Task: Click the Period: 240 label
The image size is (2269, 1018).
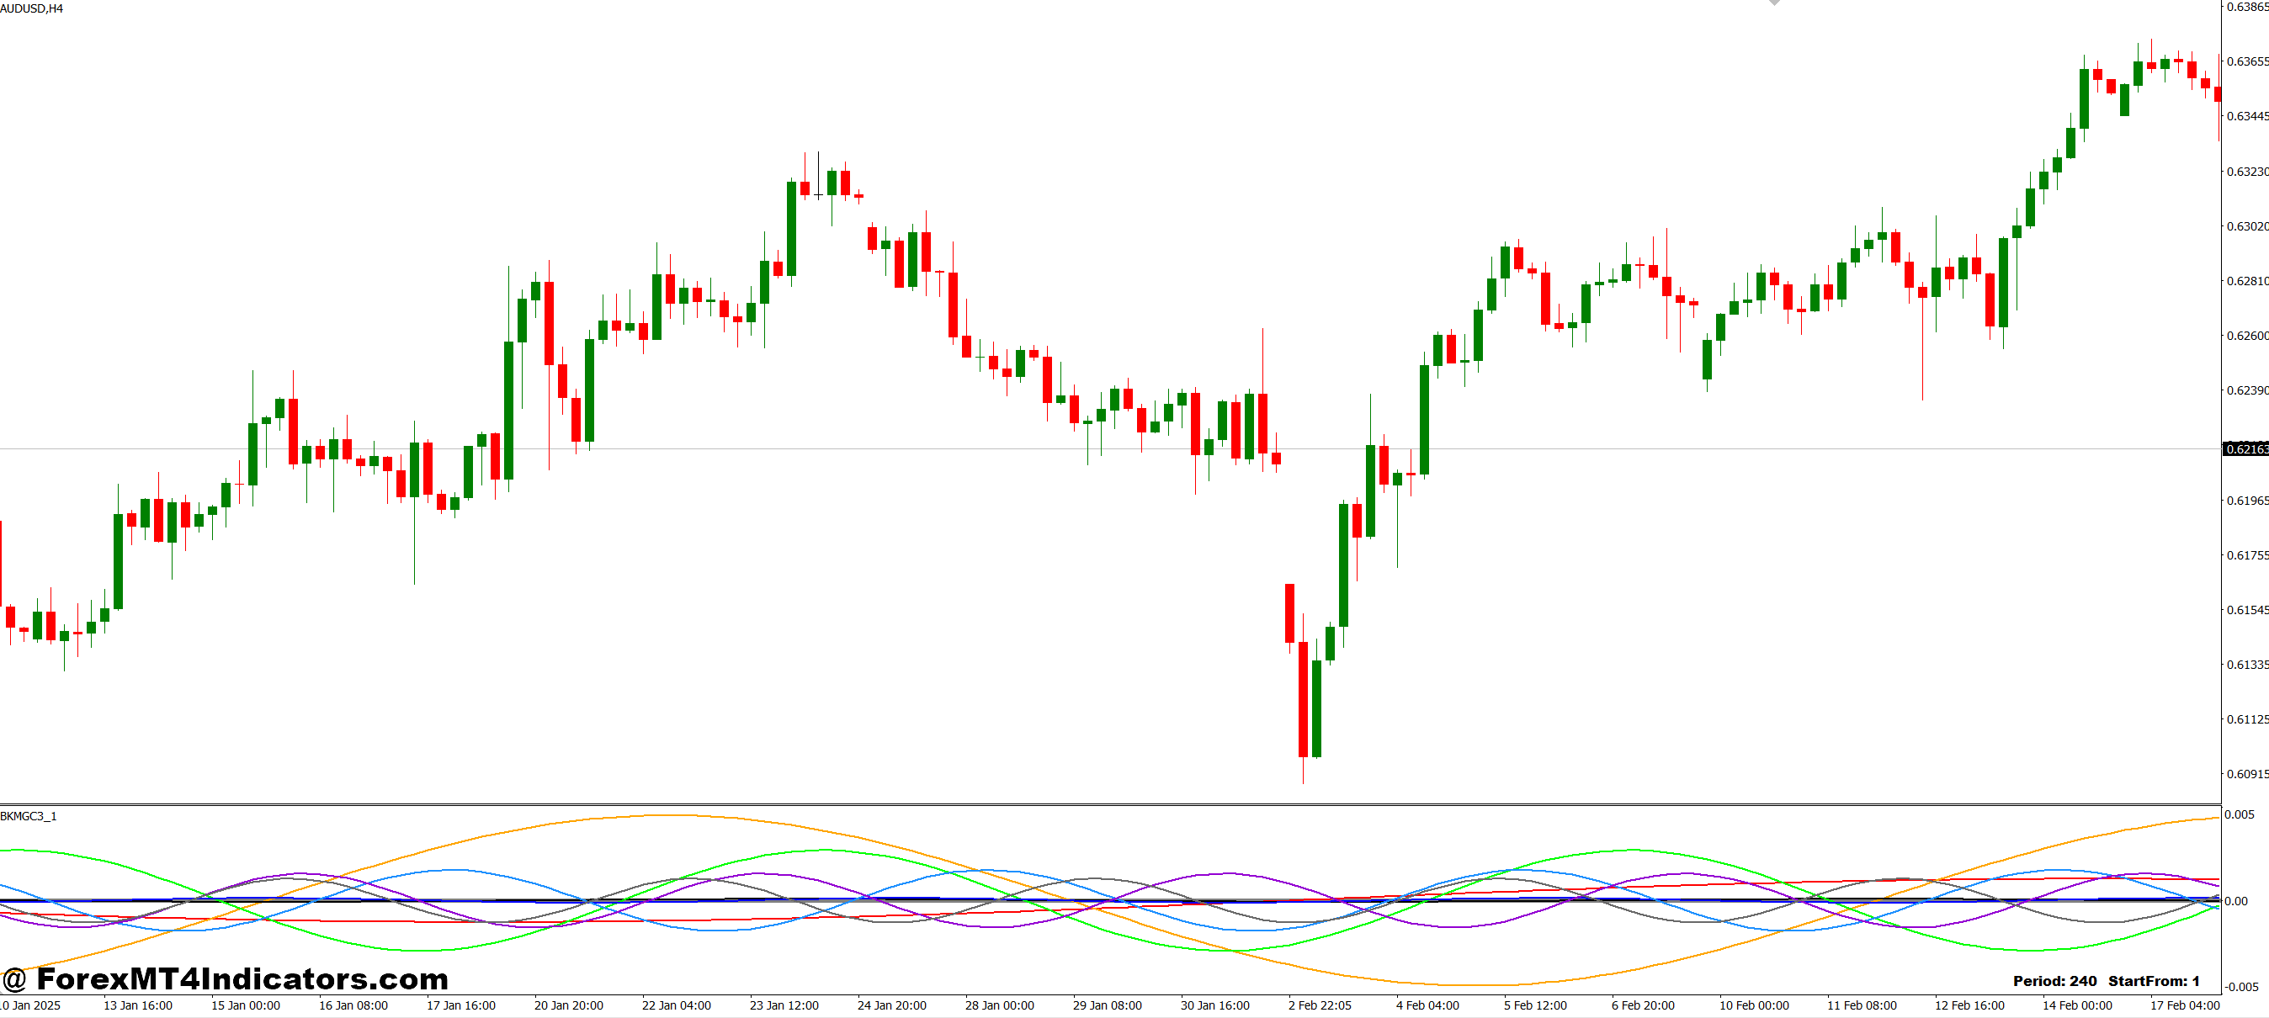Action: coord(2054,981)
